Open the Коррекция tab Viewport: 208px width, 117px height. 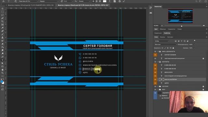[x=158, y=33]
